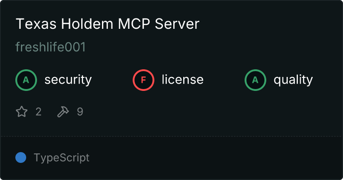This screenshot has height=180, width=343.
Task: Click the tools count number 9
Action: (x=80, y=112)
